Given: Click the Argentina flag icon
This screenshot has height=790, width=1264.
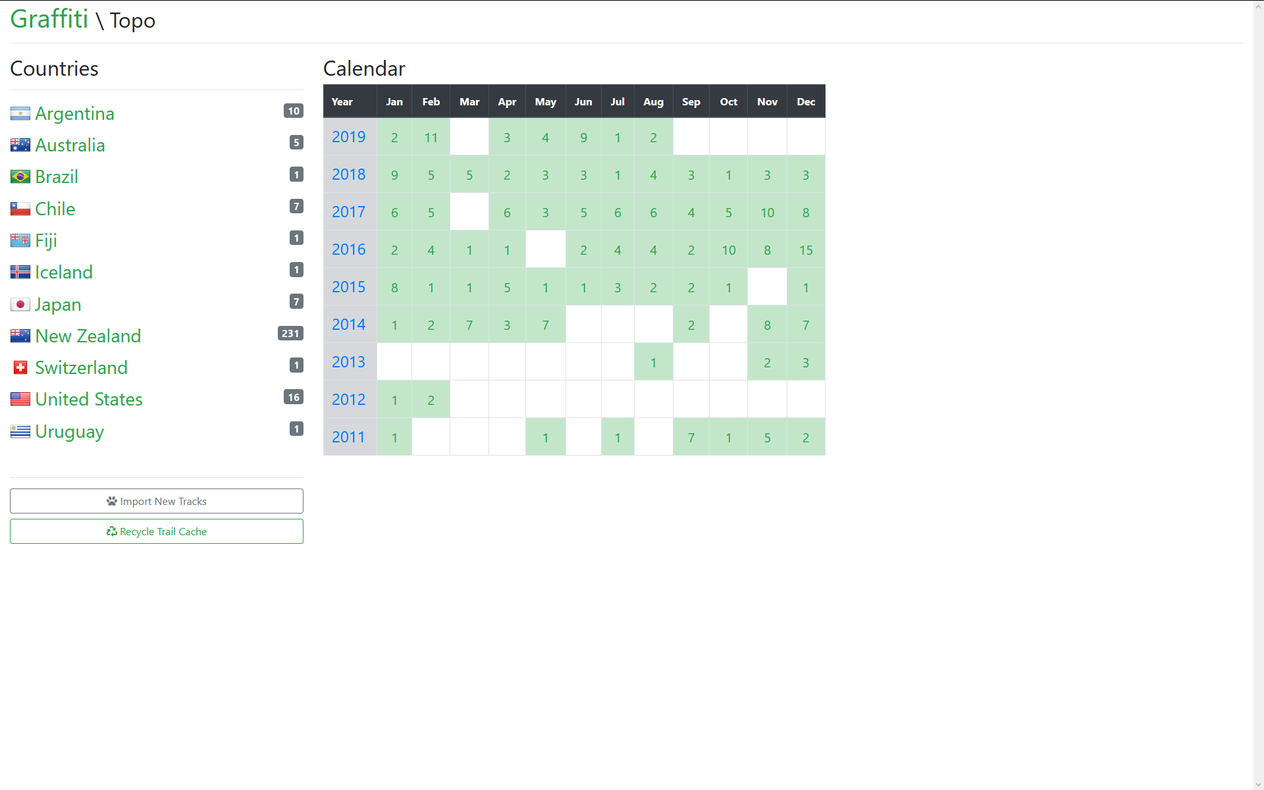Looking at the screenshot, I should tap(20, 114).
